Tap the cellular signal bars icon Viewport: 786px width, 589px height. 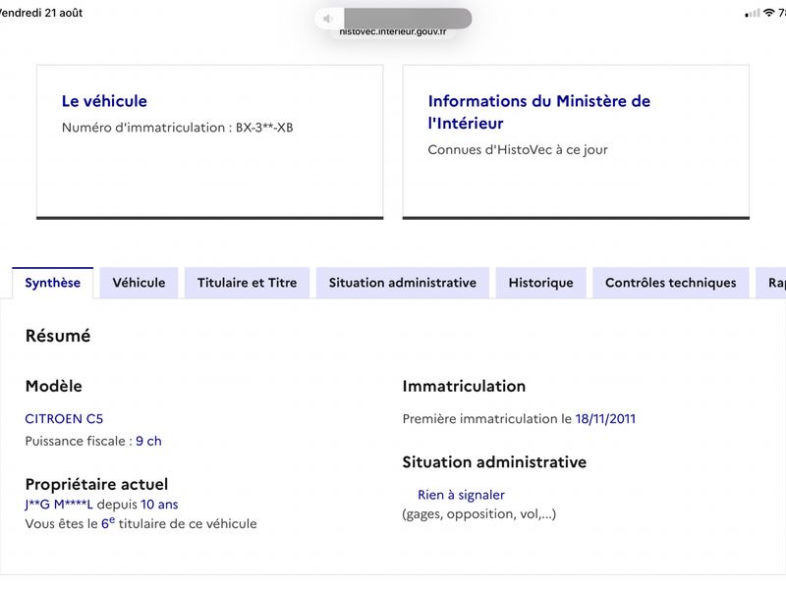752,14
